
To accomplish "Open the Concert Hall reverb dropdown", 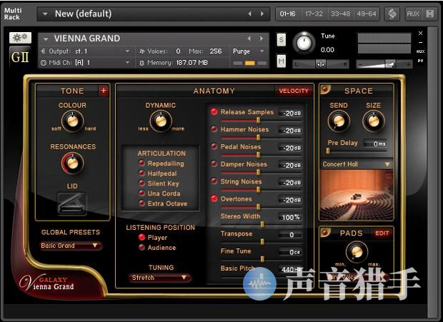I will (x=357, y=164).
